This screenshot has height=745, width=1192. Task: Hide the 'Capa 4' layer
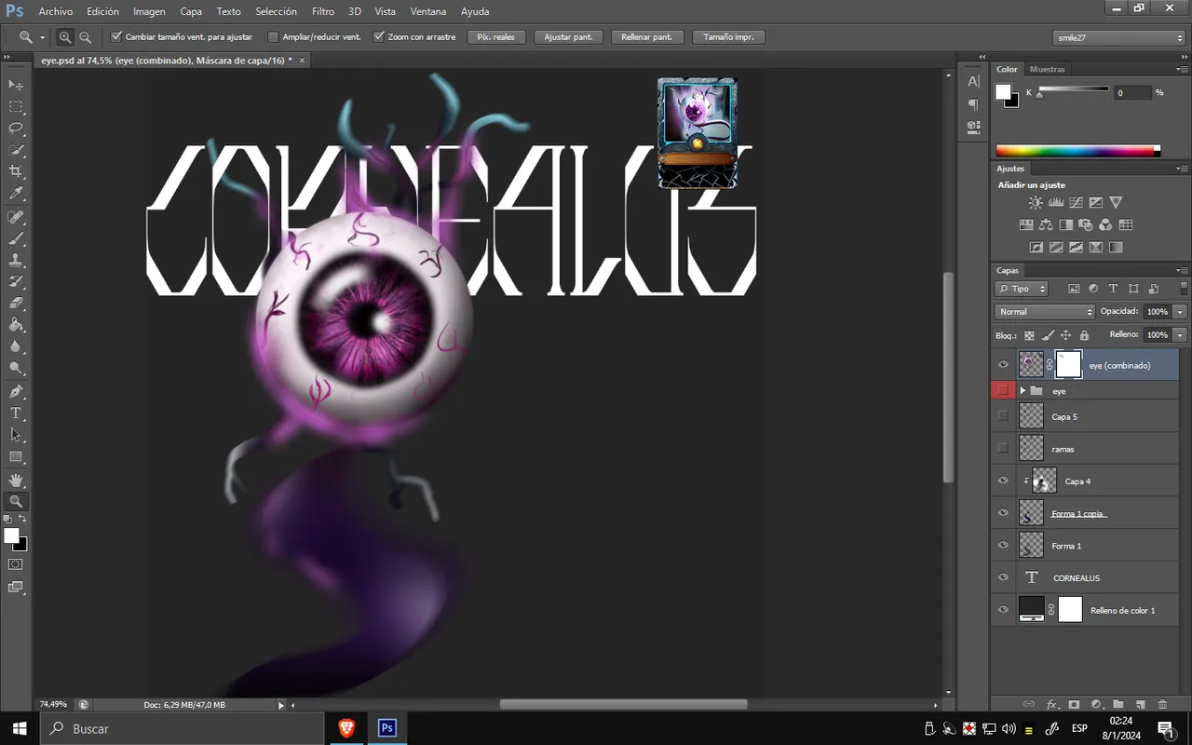pyautogui.click(x=1003, y=481)
